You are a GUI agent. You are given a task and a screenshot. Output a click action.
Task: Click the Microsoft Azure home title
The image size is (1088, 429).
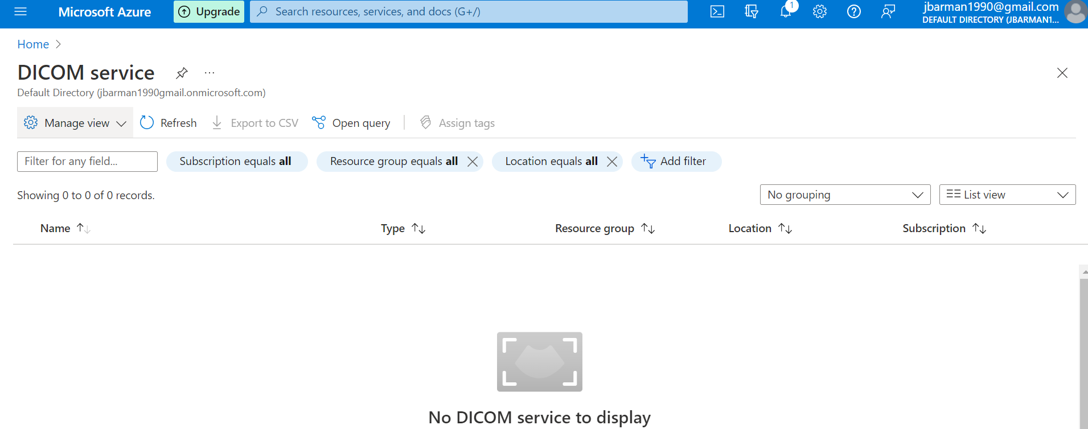coord(105,12)
